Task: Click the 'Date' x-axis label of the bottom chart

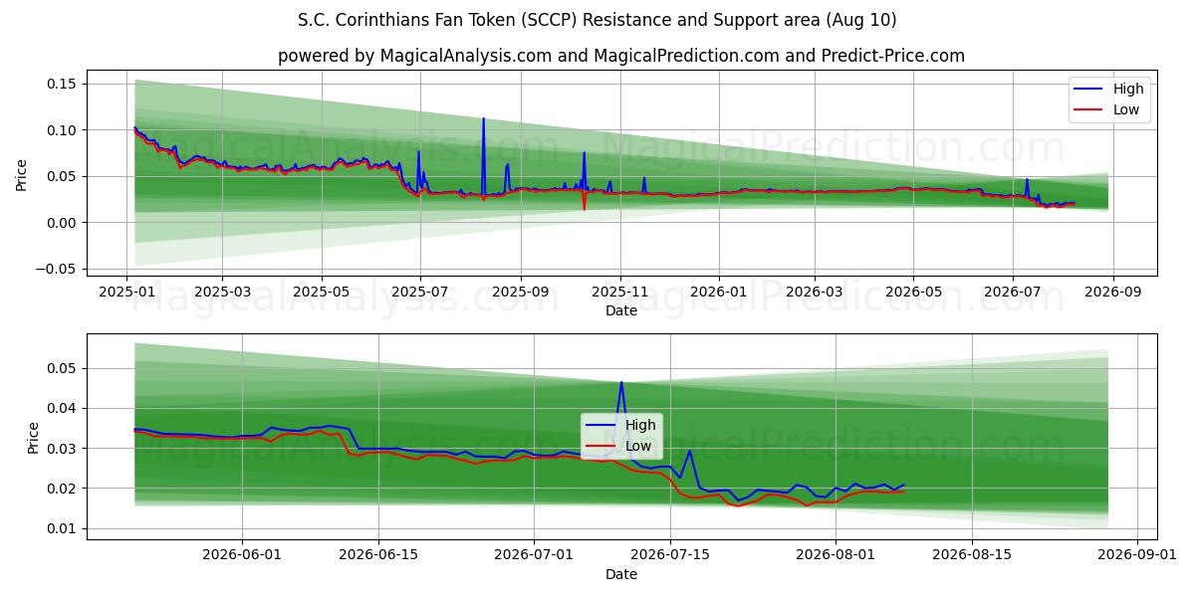Action: (x=621, y=574)
